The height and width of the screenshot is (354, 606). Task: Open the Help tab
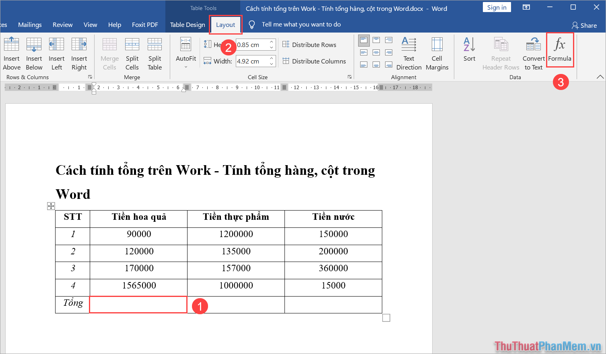click(115, 25)
